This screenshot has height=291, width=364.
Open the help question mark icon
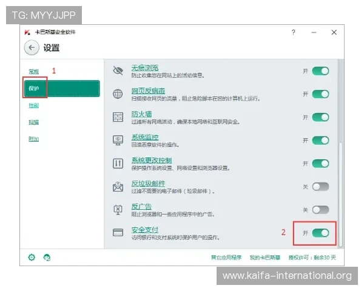294,32
